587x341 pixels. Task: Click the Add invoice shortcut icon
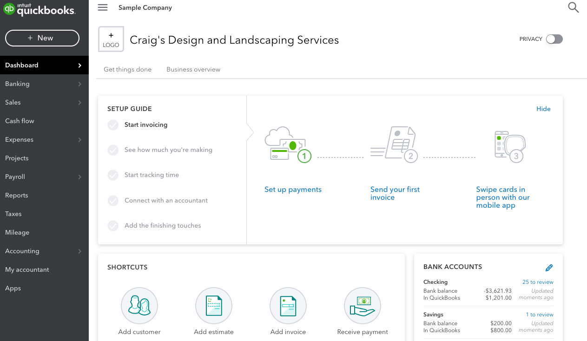[288, 306]
